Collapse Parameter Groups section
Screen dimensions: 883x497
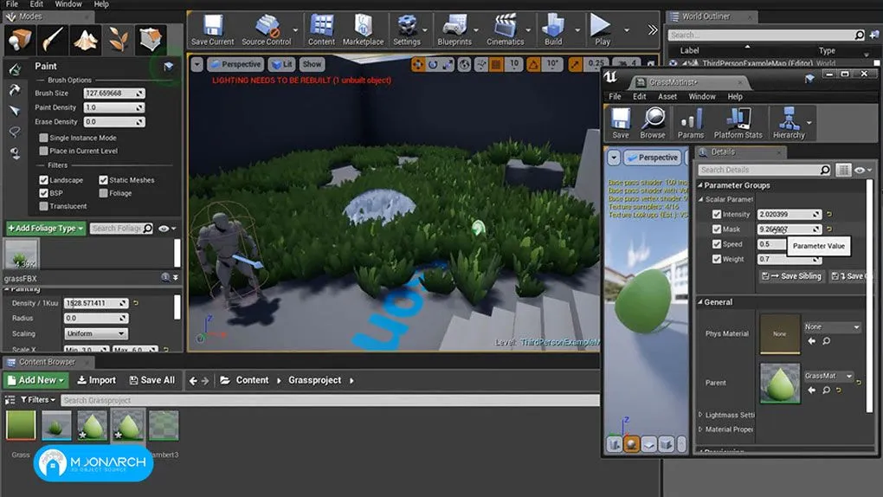click(x=700, y=185)
